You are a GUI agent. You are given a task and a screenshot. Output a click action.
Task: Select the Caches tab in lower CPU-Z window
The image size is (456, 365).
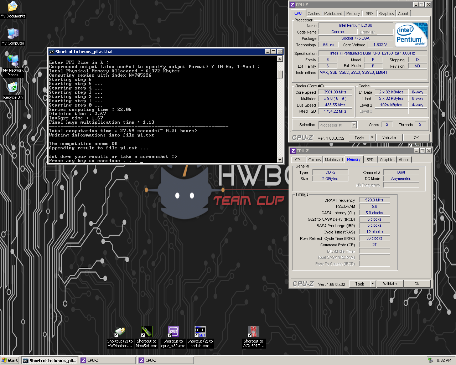tap(315, 160)
